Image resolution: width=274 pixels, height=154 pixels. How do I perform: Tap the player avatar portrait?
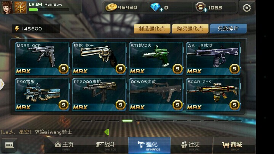[7, 7]
